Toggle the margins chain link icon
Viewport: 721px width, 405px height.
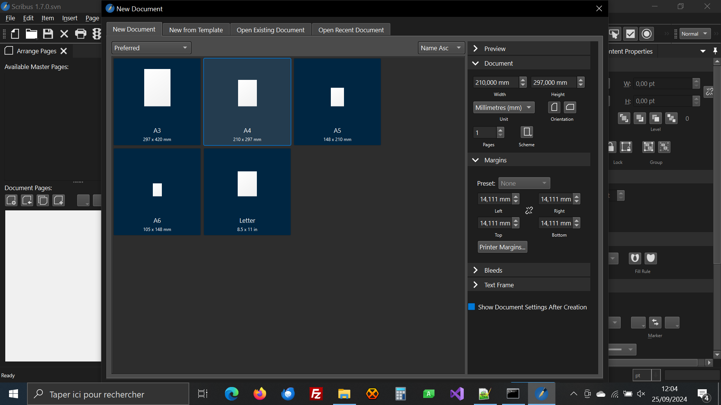[529, 211]
